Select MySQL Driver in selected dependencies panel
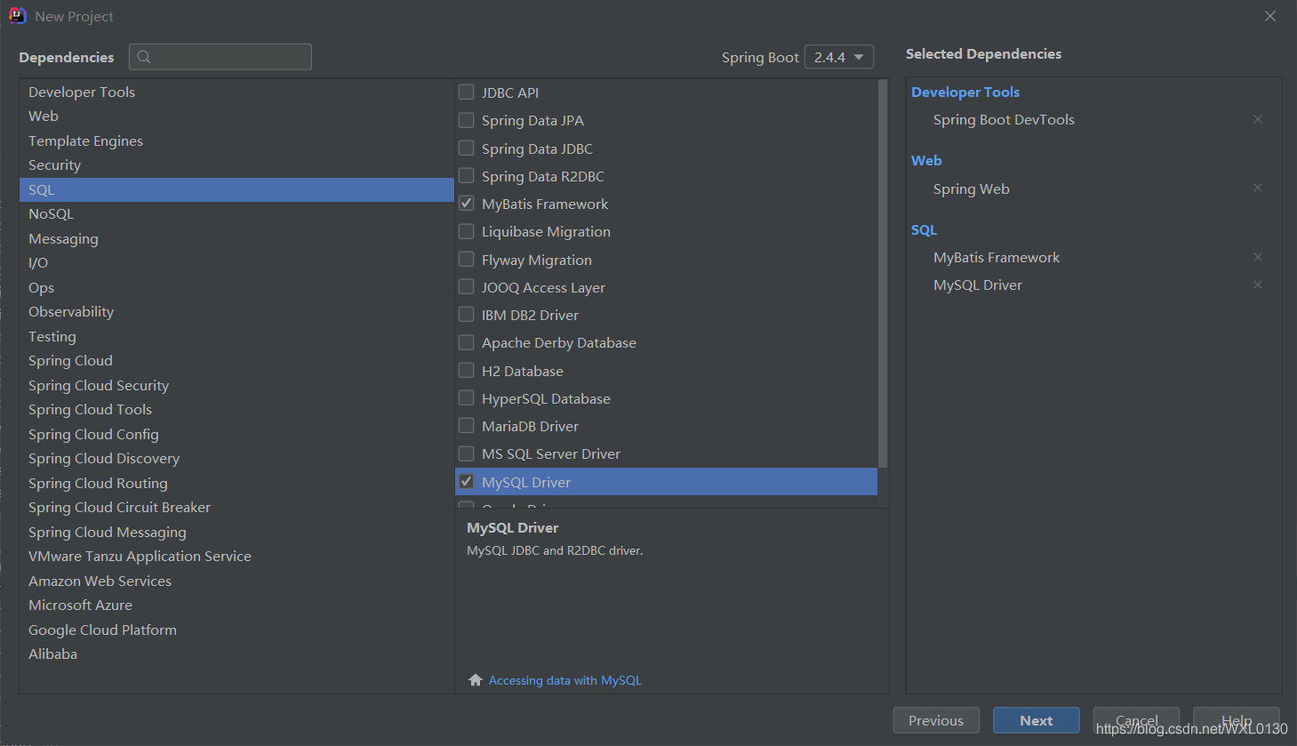 pyautogui.click(x=978, y=285)
